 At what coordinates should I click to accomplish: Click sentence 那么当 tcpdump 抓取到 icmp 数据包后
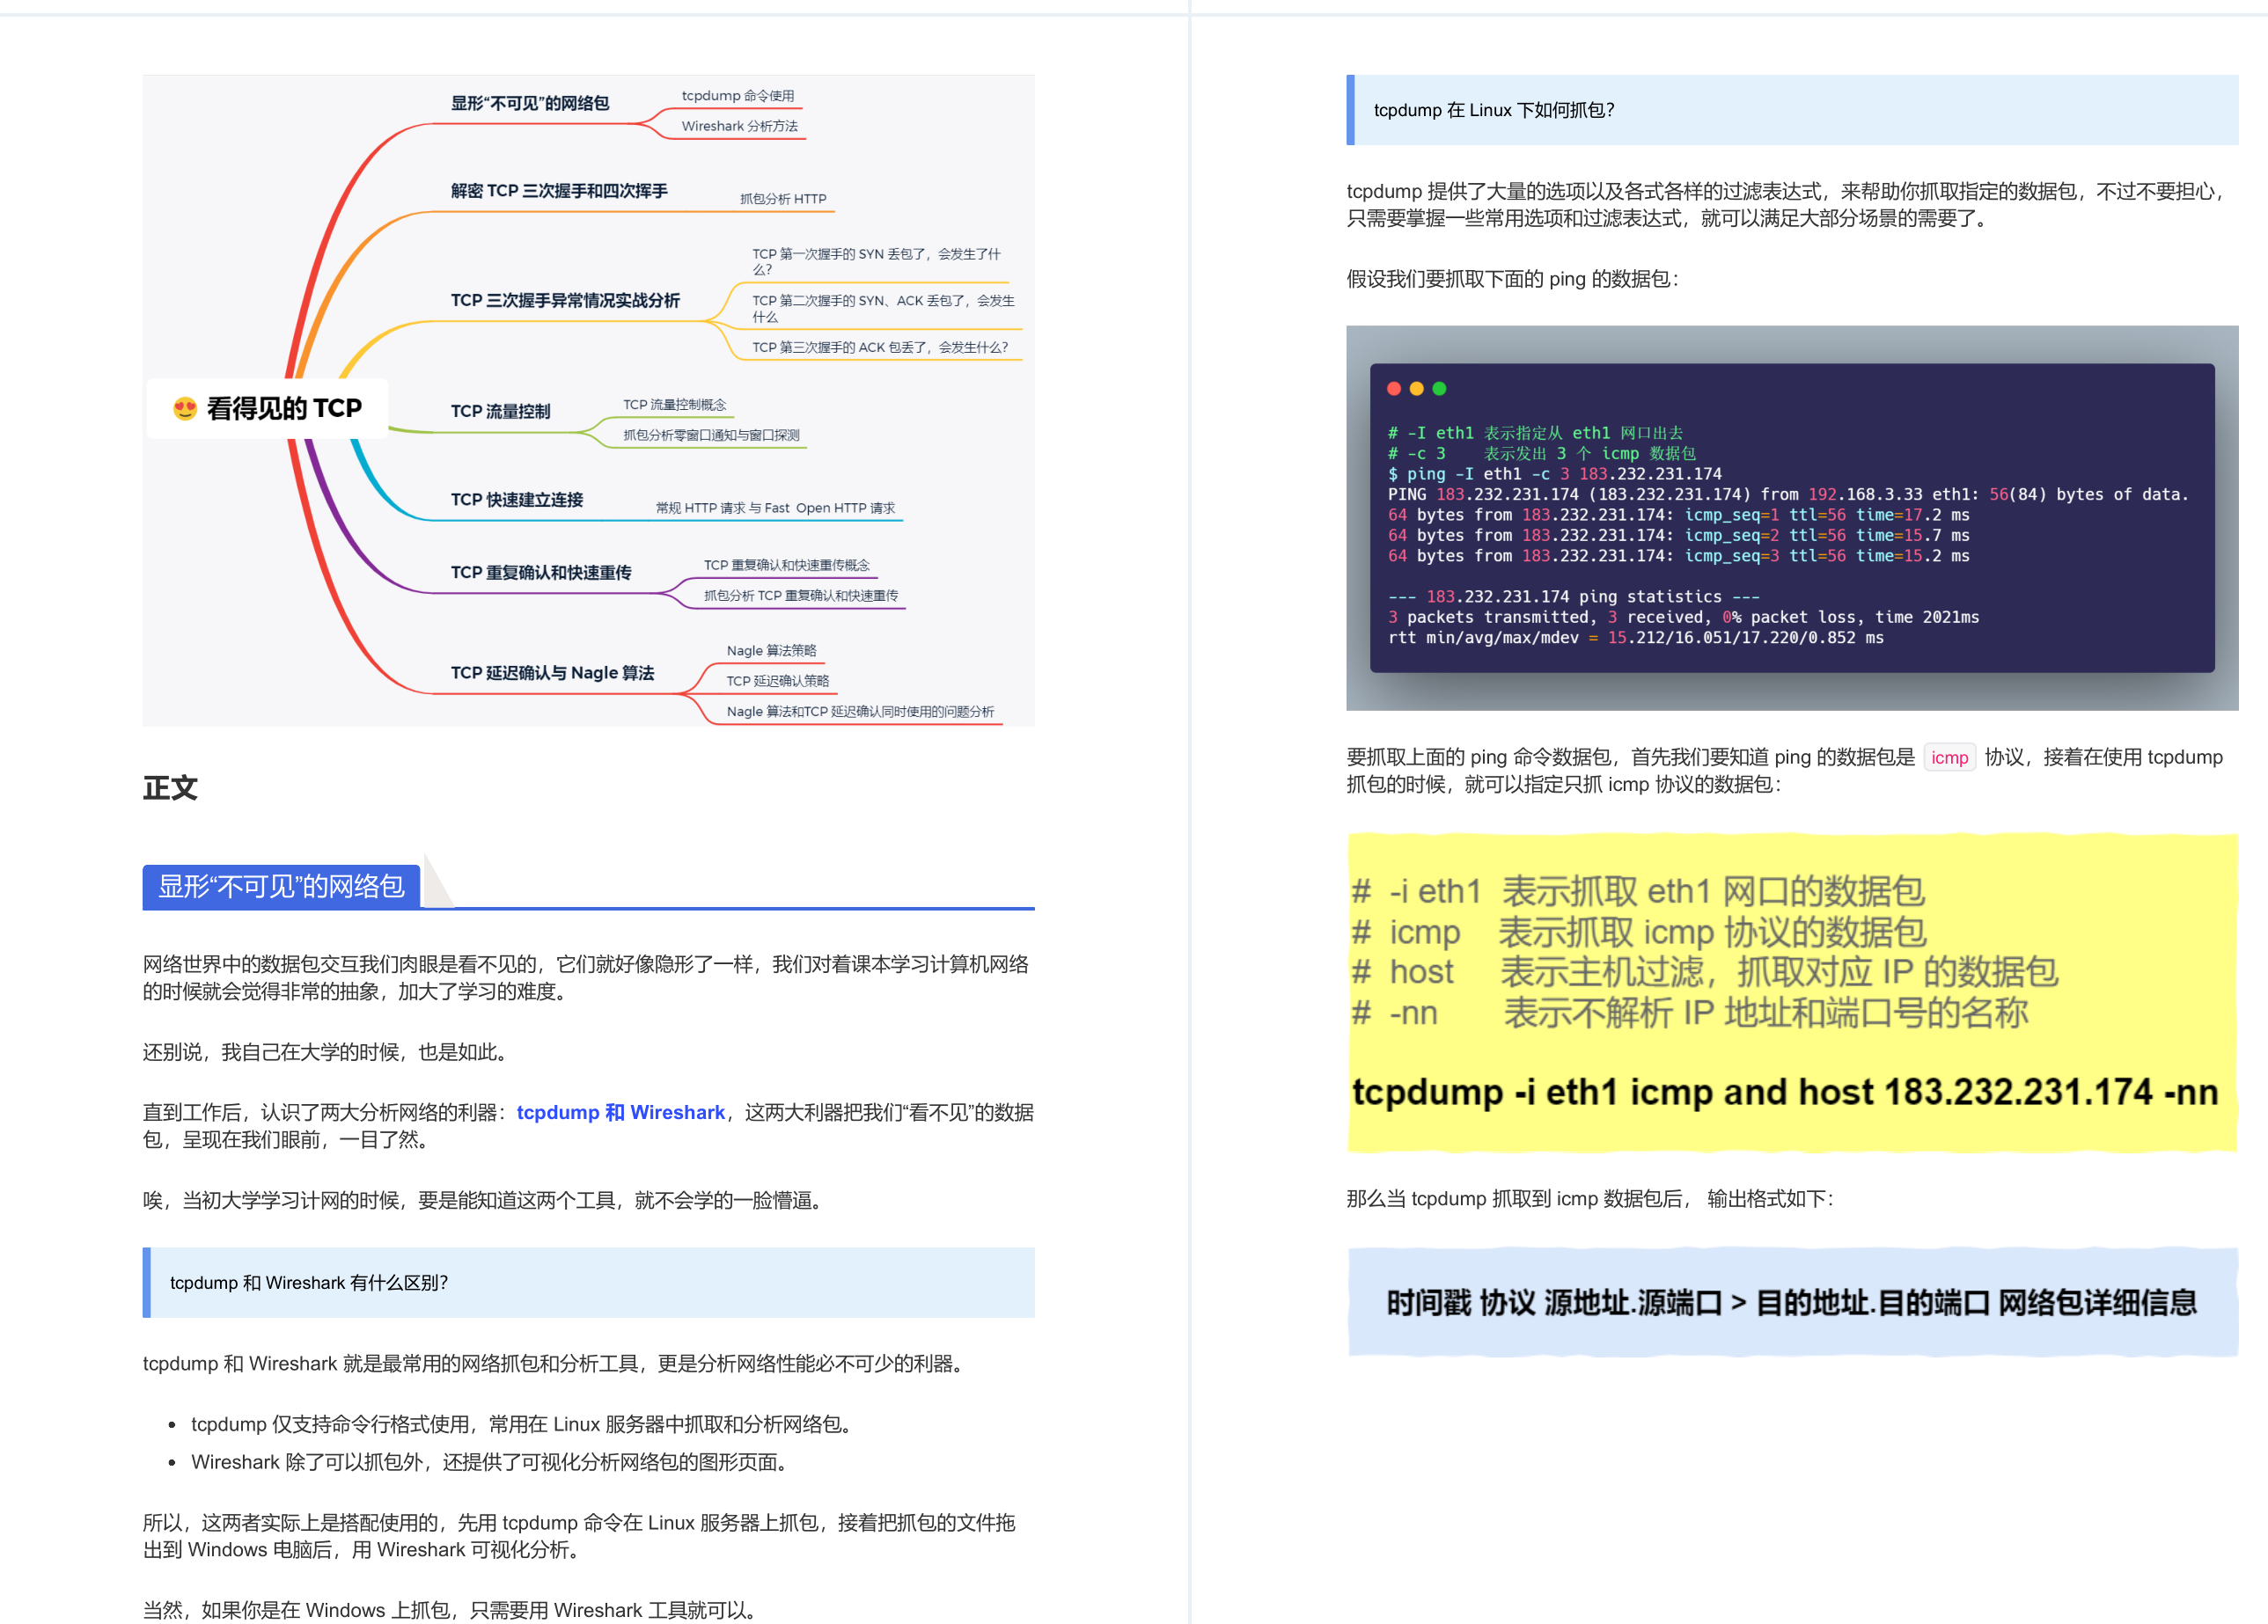pos(1590,1198)
